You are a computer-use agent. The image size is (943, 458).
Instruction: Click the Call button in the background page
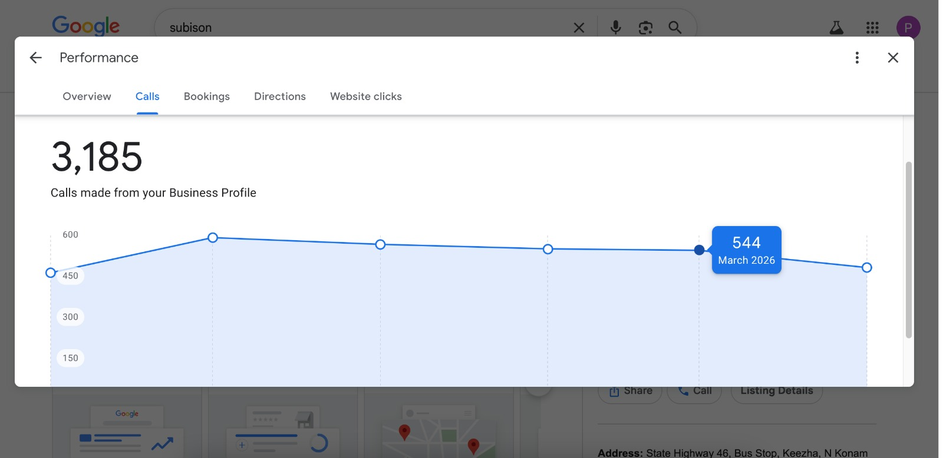(x=694, y=391)
